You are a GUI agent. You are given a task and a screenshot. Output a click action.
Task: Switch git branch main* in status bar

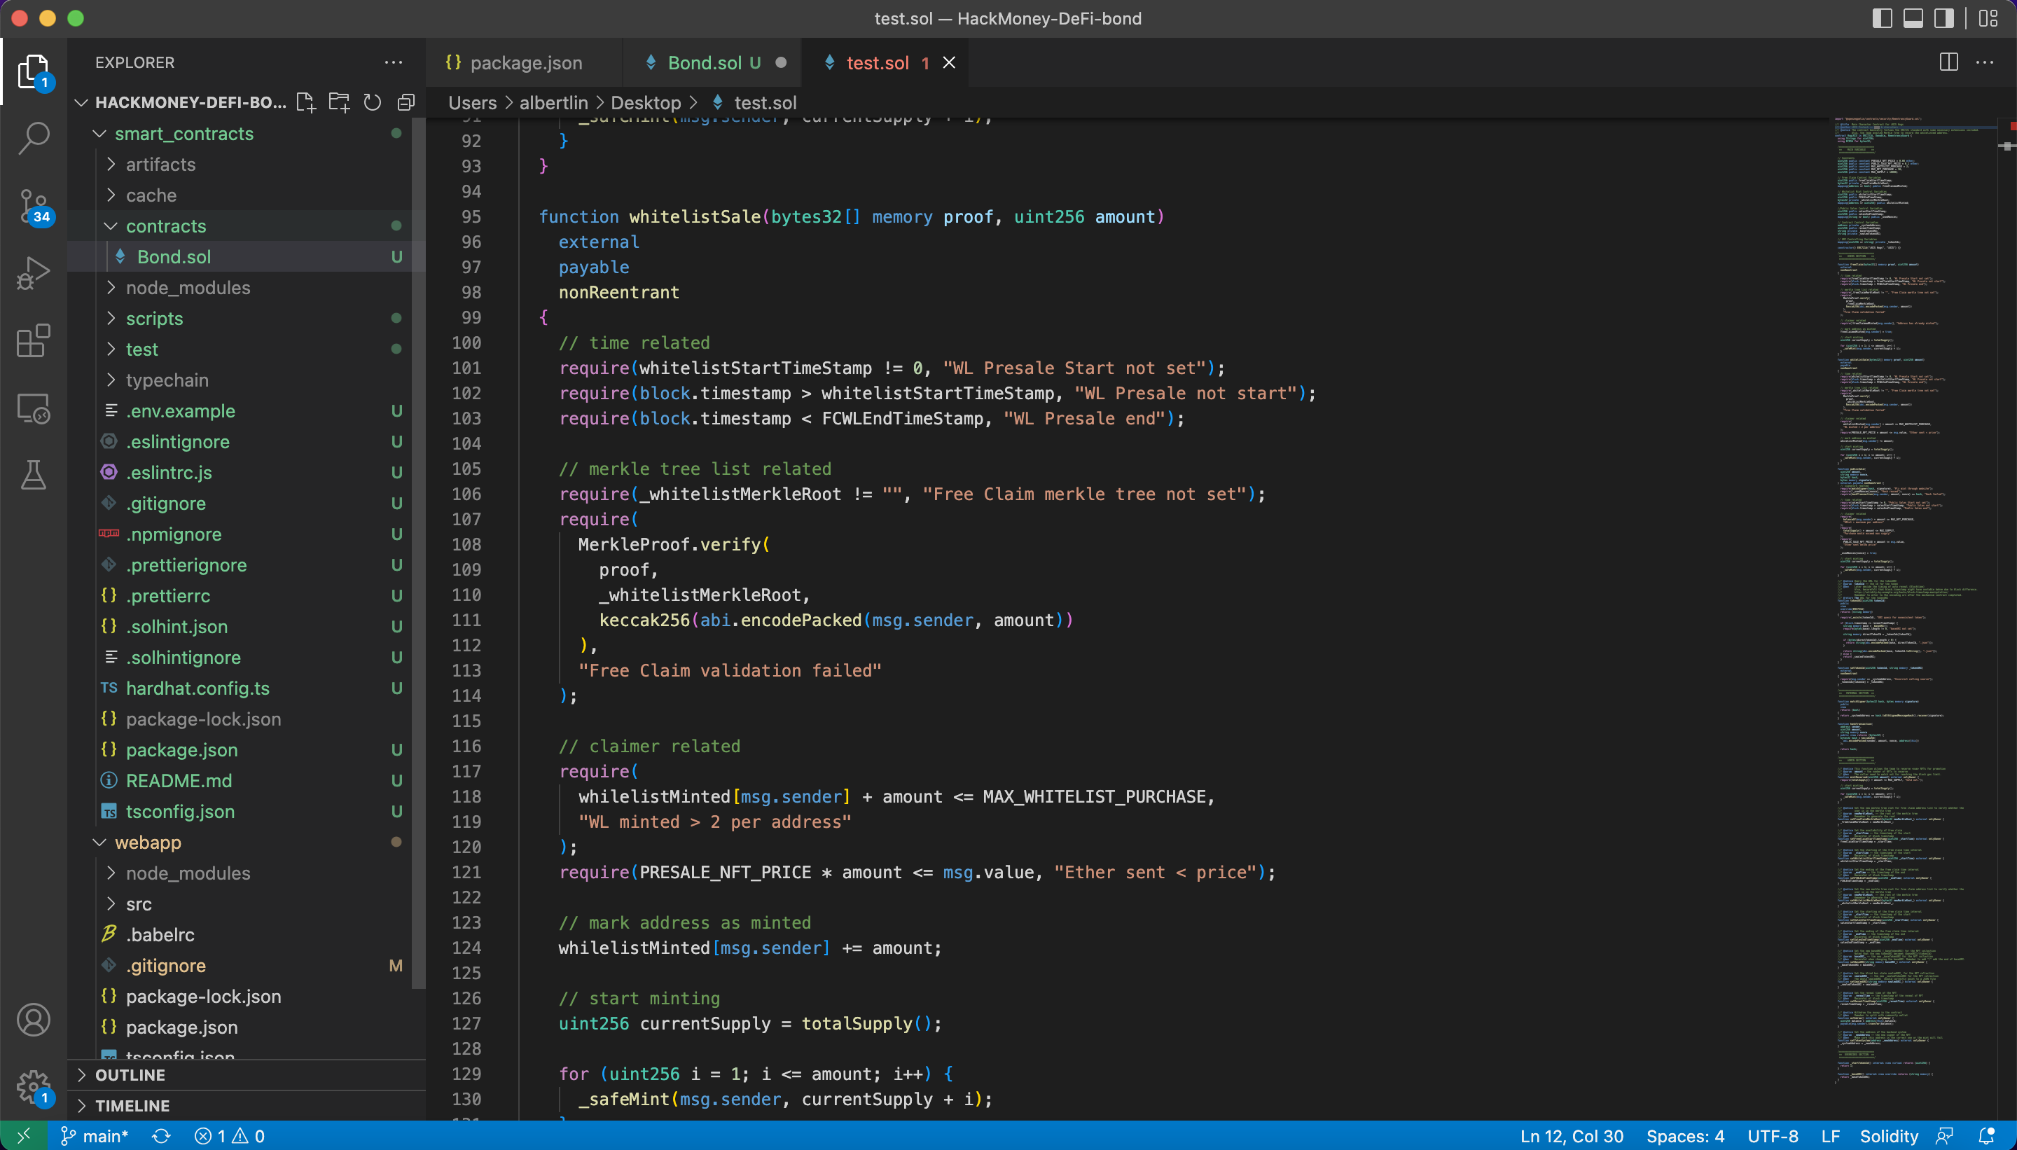[x=95, y=1136]
